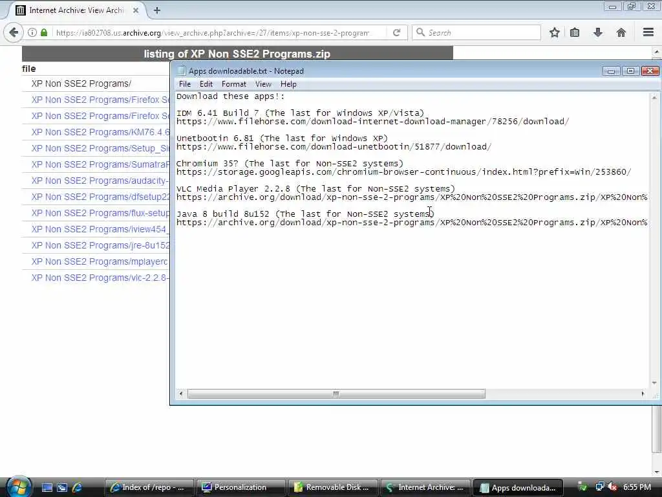This screenshot has height=497, width=662.
Task: Open Notepad Edit menu
Action: pos(206,84)
